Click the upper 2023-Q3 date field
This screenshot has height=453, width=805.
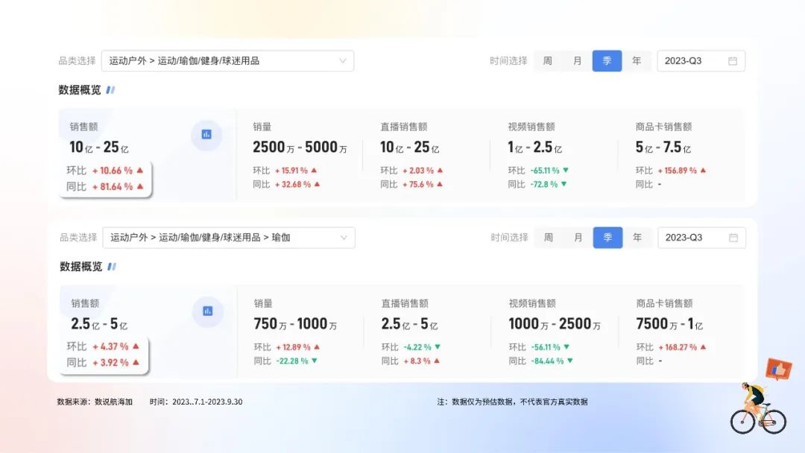[701, 61]
